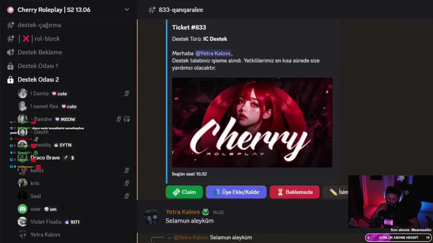
Task: Open the Cherry Roleplay banner image
Action: pos(252,123)
